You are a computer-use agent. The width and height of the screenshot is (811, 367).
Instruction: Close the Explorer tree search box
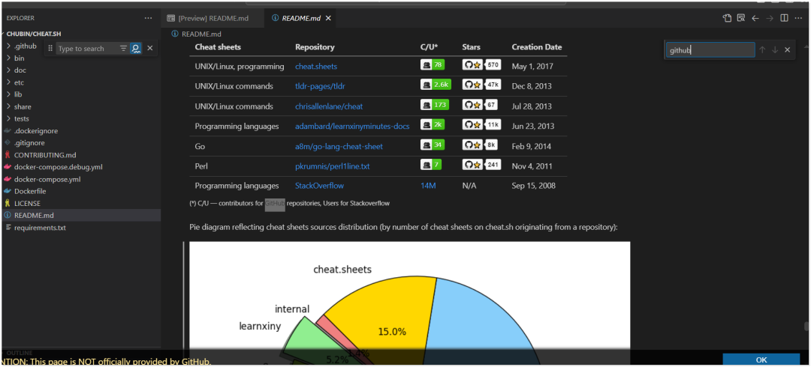click(x=150, y=49)
